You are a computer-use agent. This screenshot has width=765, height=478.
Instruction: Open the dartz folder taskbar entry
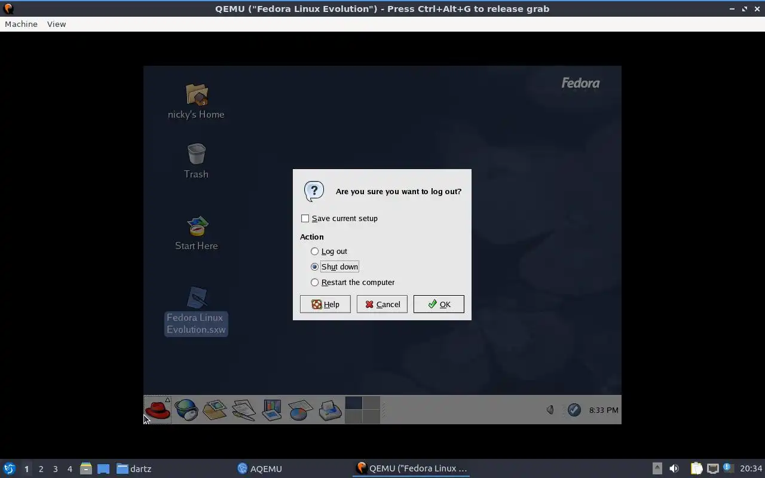134,468
